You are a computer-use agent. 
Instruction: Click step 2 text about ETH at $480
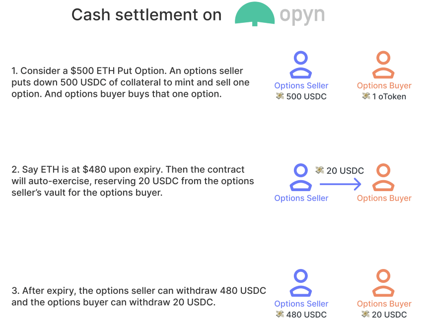133,181
